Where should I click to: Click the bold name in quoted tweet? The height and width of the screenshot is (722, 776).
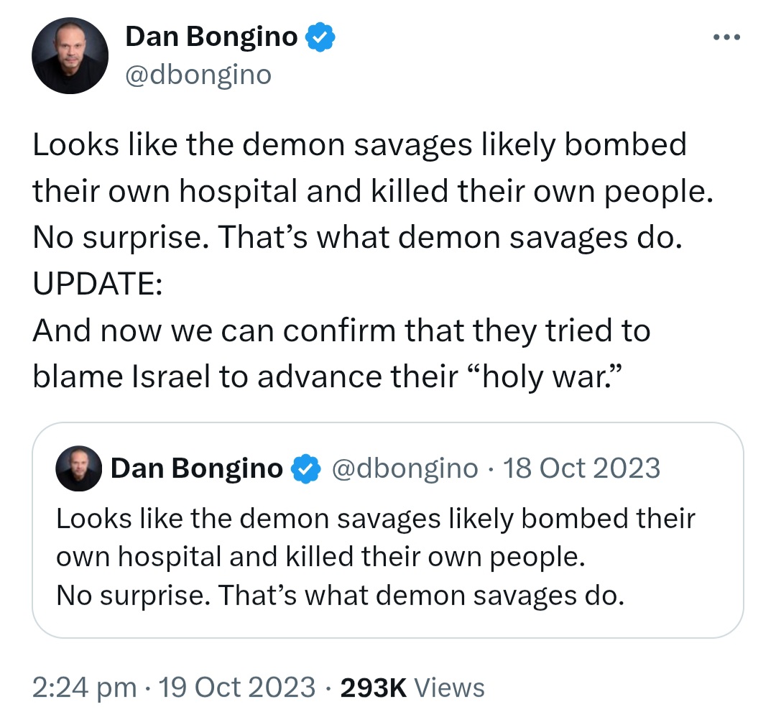(197, 468)
